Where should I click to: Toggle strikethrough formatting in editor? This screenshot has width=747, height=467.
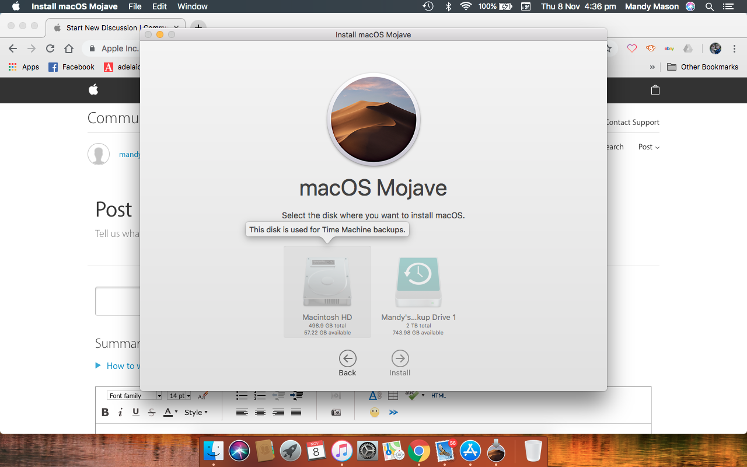[x=152, y=413]
